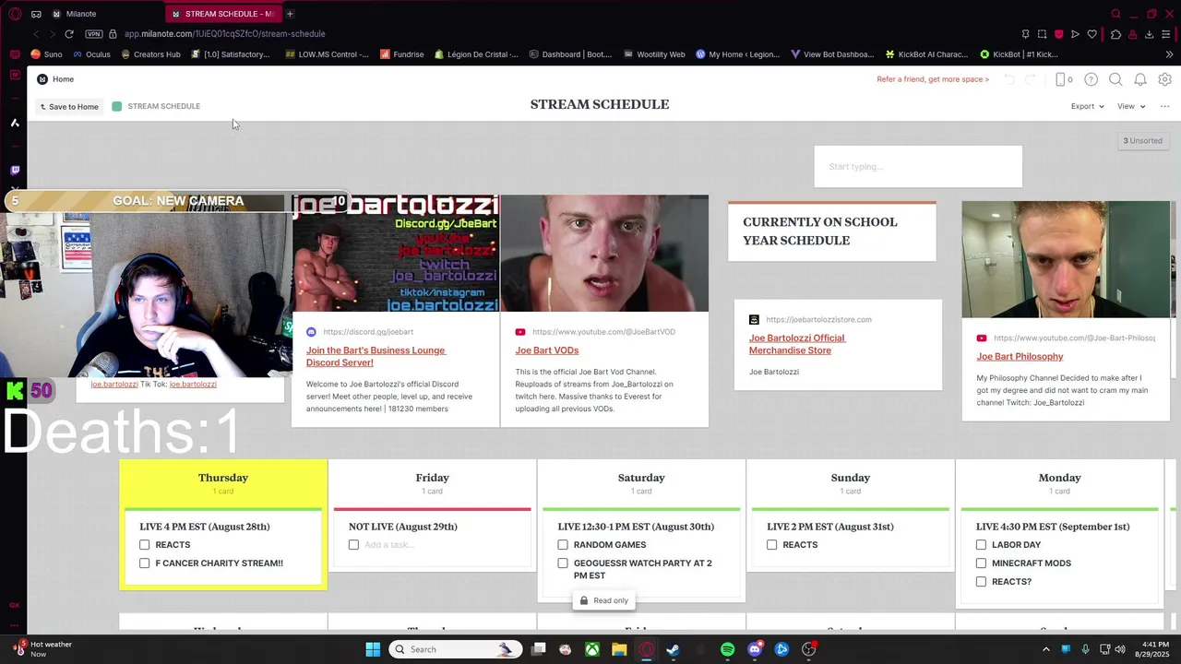1181x664 pixels.
Task: Click the Milanote Home logo icon
Action: pyautogui.click(x=42, y=79)
